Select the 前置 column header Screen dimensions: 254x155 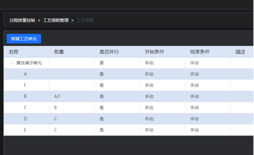59,52
